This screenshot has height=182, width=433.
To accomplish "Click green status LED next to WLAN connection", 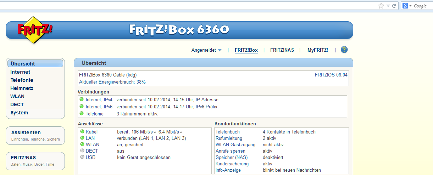I will [82, 144].
